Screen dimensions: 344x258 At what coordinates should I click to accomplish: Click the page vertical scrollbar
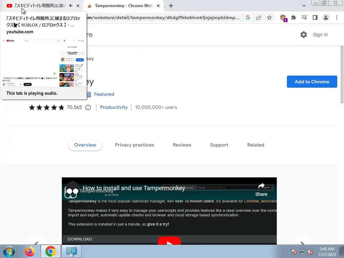click(342, 75)
